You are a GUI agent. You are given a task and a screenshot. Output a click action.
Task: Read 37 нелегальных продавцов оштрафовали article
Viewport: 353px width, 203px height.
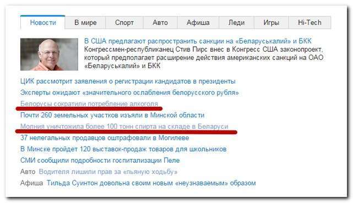click(105, 138)
